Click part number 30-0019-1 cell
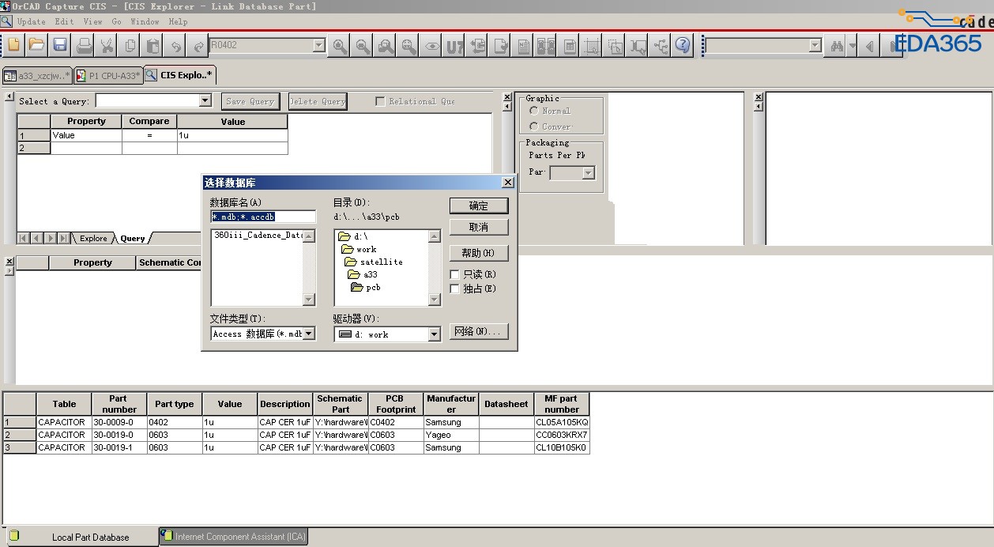 click(119, 447)
